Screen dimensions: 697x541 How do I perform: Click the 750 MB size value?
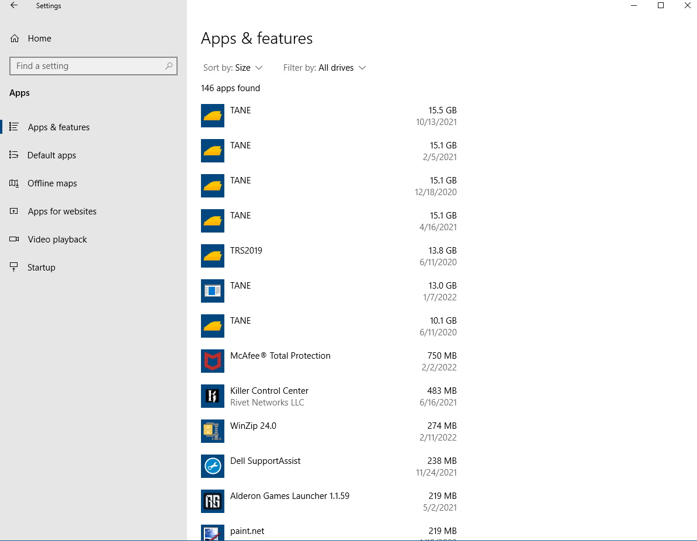pos(442,356)
